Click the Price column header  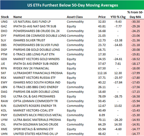click(102, 17)
